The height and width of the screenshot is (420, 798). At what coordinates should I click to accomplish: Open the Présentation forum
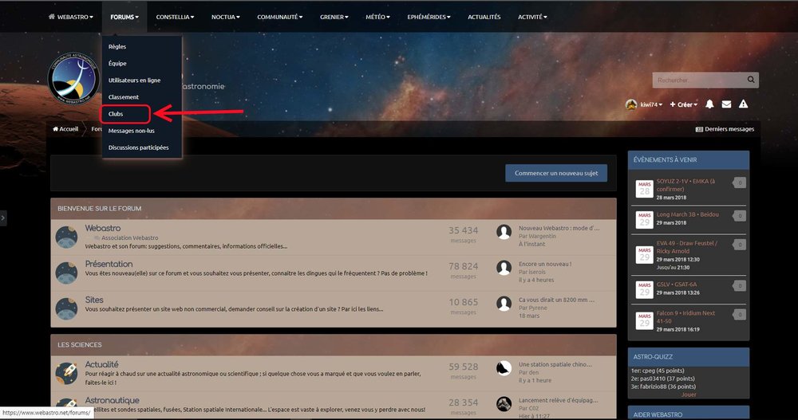click(x=109, y=264)
